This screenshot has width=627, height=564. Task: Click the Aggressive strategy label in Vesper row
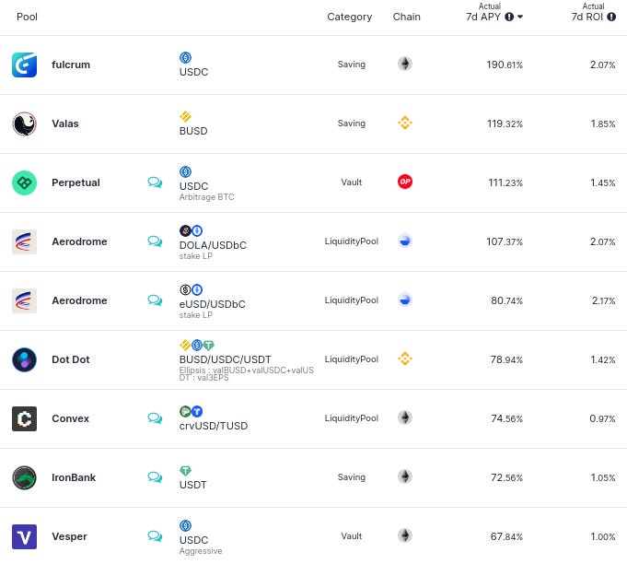(x=201, y=551)
